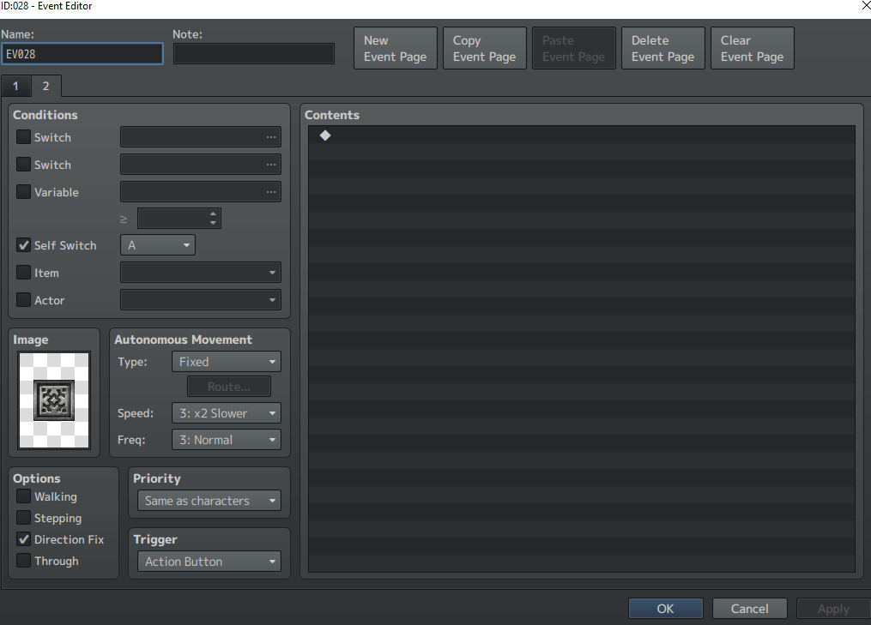Enable the Walking option checkbox
871x625 pixels.
coord(23,496)
